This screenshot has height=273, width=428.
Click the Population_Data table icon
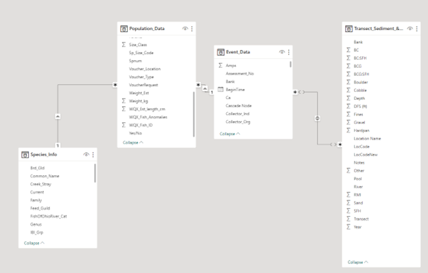[123, 29]
